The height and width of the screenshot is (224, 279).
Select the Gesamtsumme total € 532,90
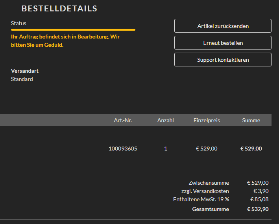[258, 209]
